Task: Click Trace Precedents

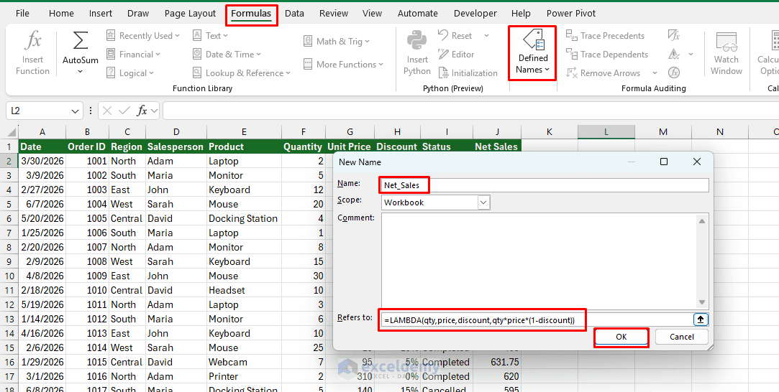Action: [605, 36]
